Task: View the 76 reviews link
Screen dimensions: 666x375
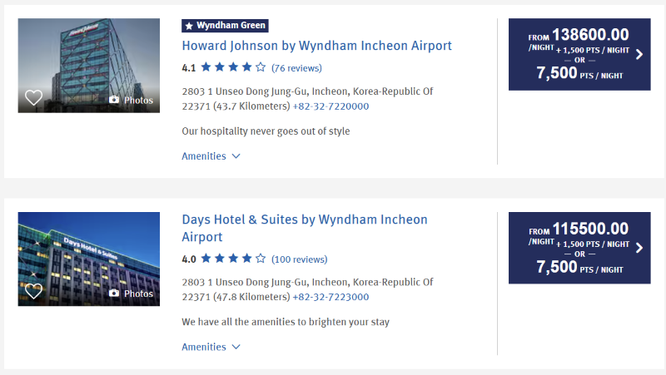Action: (x=296, y=68)
